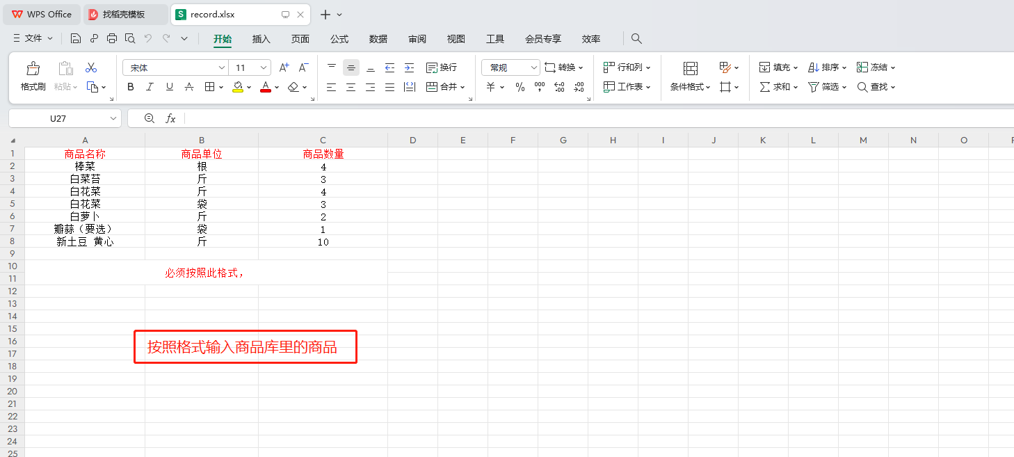Toggle Italic formatting
This screenshot has height=457, width=1014.
(150, 87)
